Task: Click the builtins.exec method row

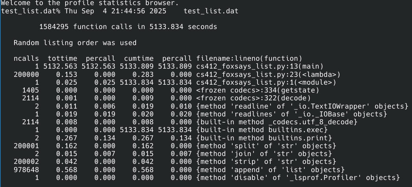Action: coord(262,130)
